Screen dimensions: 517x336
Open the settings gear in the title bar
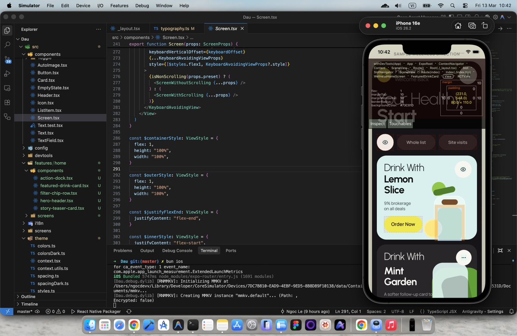click(x=495, y=17)
